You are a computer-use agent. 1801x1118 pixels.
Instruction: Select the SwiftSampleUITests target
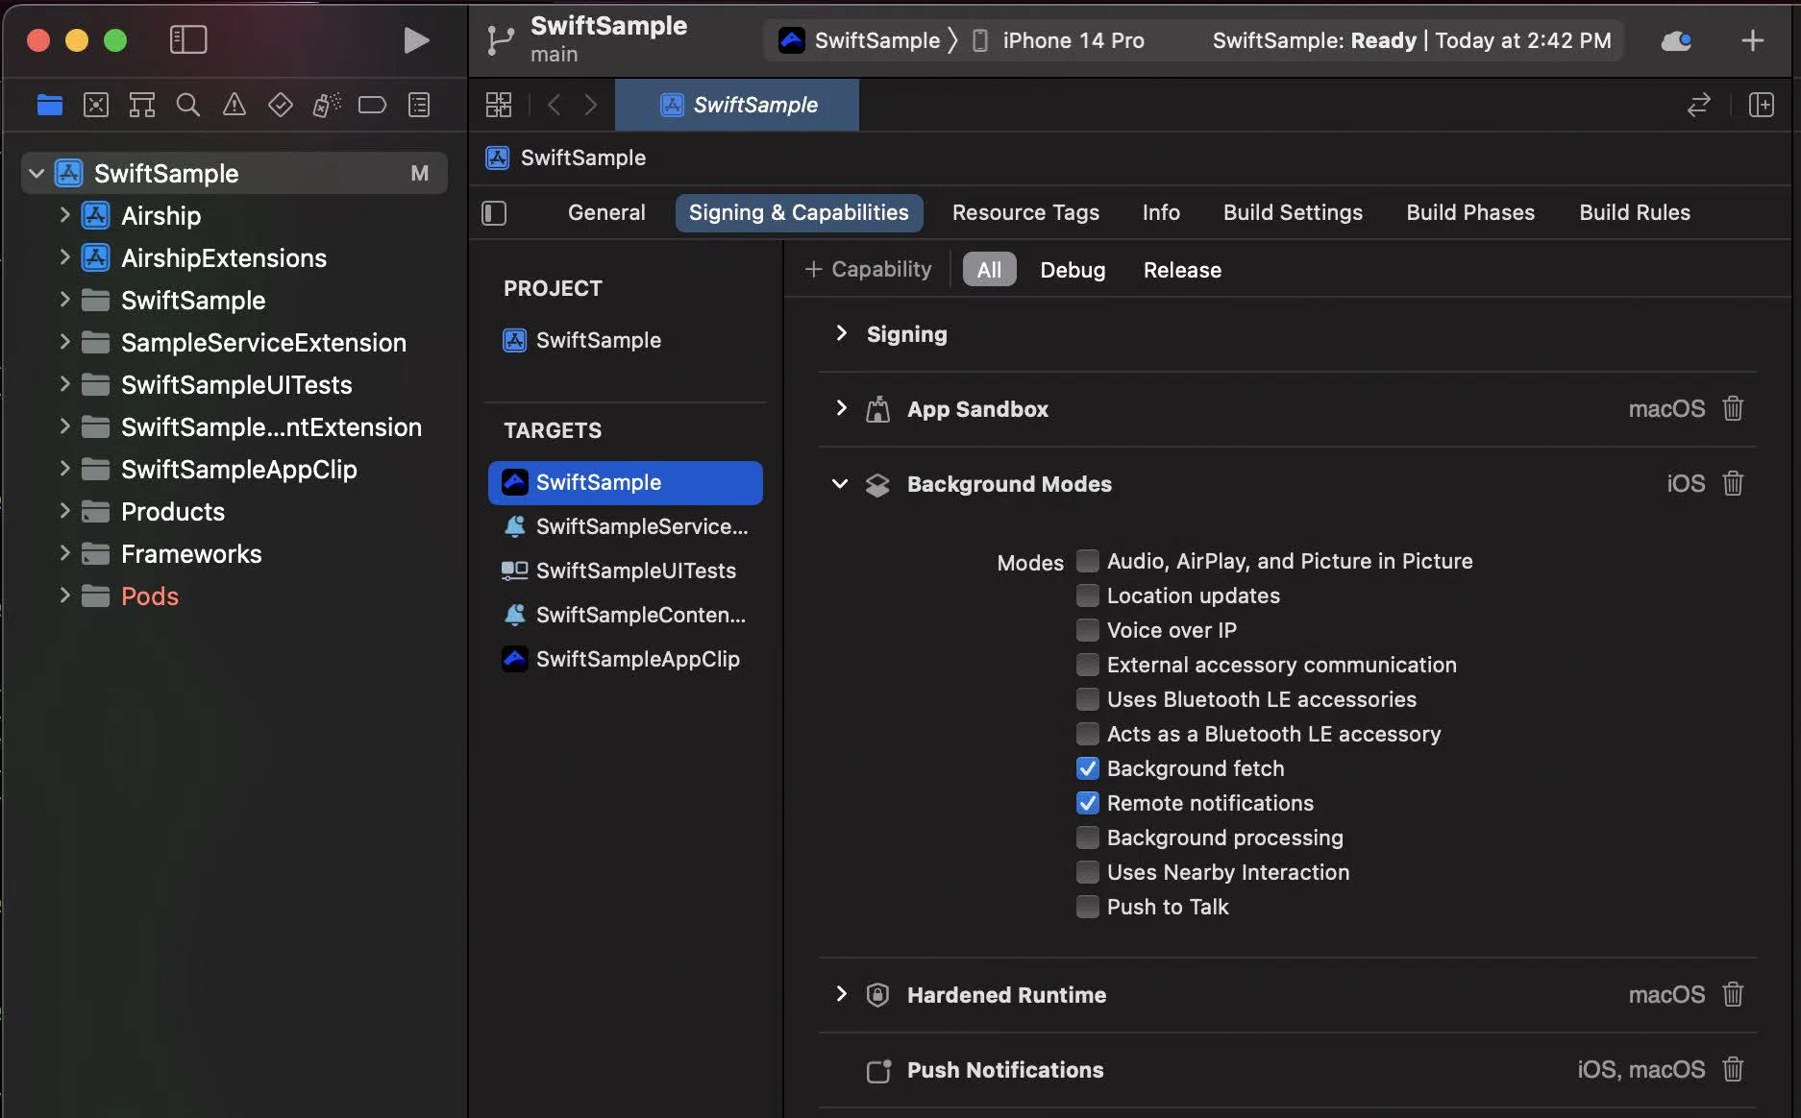[635, 571]
